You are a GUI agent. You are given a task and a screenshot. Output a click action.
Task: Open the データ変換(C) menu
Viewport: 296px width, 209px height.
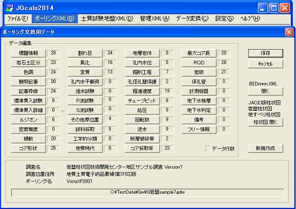click(192, 18)
